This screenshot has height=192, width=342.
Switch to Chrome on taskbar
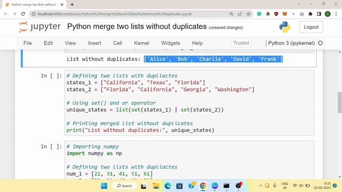[x=203, y=186]
